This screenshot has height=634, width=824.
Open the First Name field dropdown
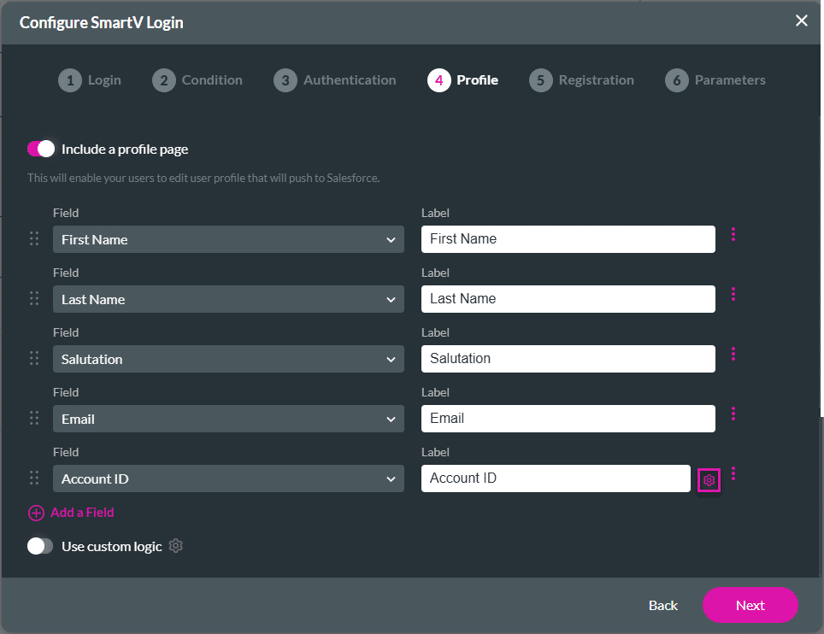[x=228, y=239]
